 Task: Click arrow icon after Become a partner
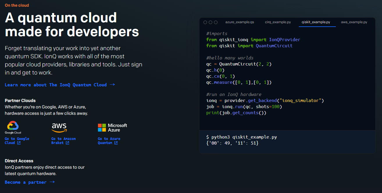coord(52,182)
